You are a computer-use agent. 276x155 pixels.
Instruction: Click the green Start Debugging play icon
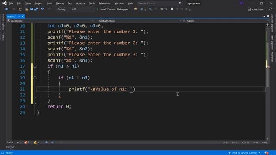click(x=97, y=9)
